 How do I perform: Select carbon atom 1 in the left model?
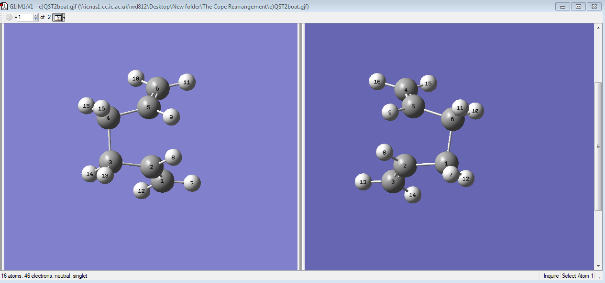[x=163, y=181]
